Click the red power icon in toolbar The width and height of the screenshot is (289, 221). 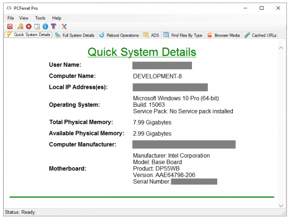click(x=10, y=26)
